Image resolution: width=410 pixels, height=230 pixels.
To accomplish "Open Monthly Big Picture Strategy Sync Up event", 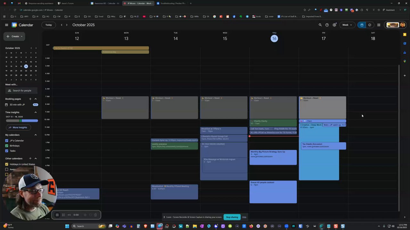I will 273,157.
